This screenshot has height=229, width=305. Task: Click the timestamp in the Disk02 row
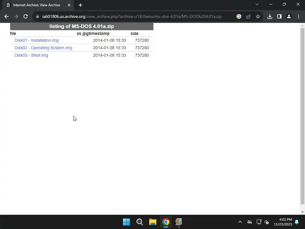110,48
